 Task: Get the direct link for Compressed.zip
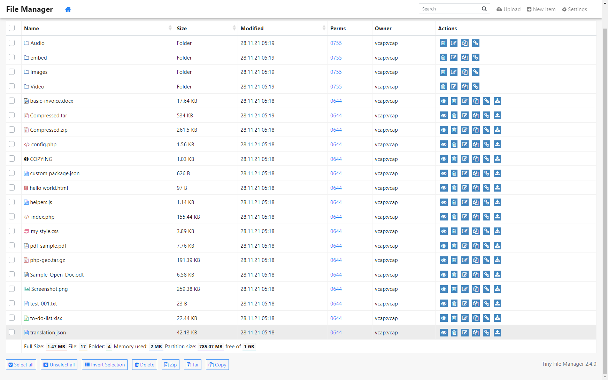487,130
